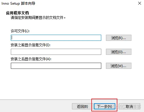Image resolution: width=144 pixels, height=112 pixels.
Task: Click the 51CTO博客 watermark text
Action: (x=127, y=107)
